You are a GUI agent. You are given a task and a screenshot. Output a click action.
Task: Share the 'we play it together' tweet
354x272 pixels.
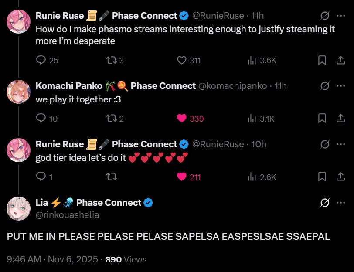click(x=340, y=118)
